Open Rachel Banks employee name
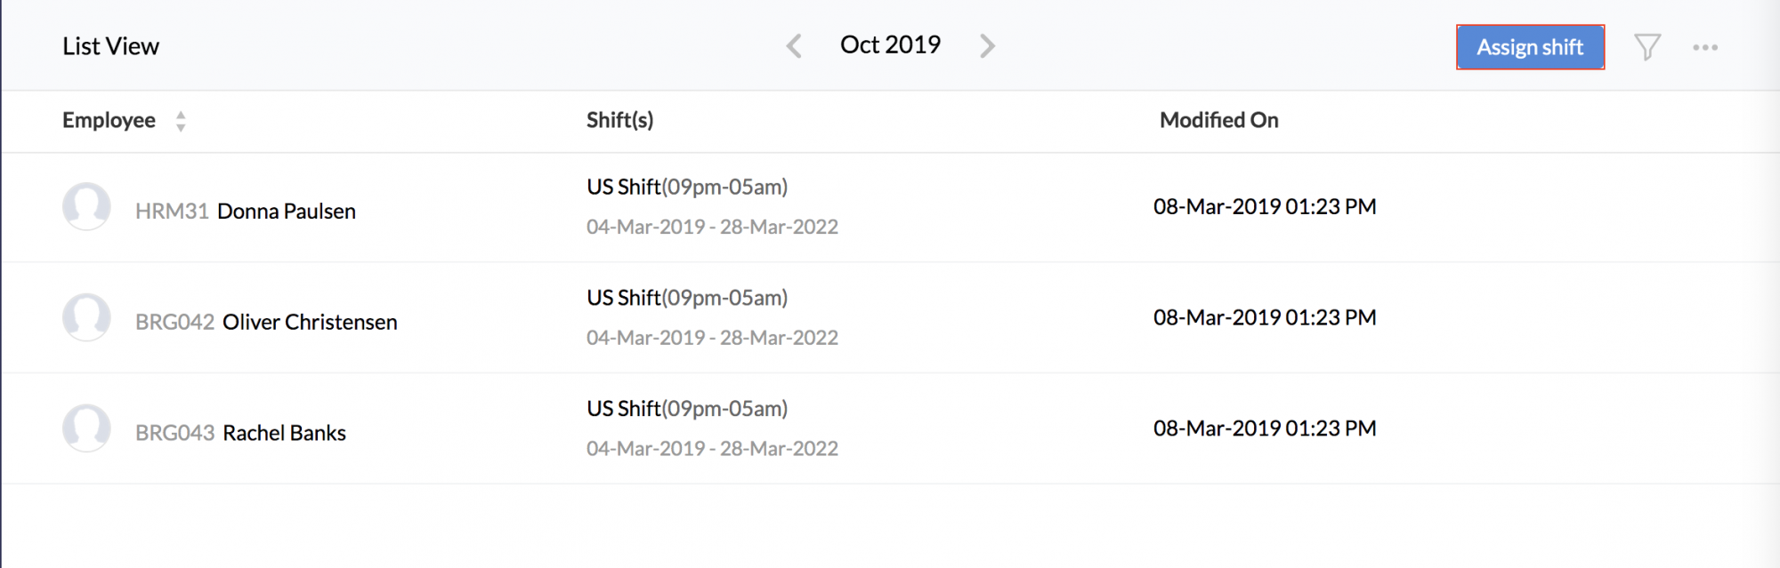This screenshot has height=568, width=1780. pyautogui.click(x=284, y=433)
